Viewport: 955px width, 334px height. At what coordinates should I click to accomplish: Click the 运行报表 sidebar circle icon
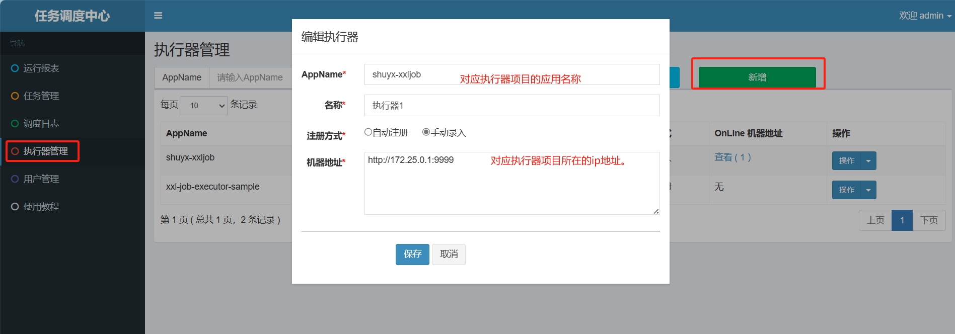(x=15, y=68)
